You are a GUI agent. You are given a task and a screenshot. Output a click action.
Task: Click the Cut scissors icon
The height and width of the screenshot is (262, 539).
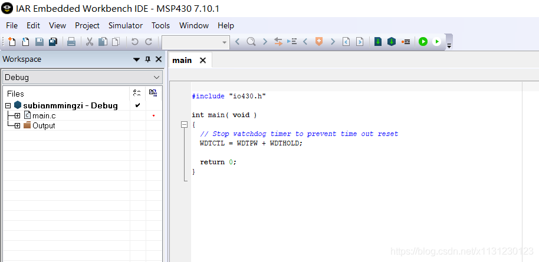click(x=90, y=42)
